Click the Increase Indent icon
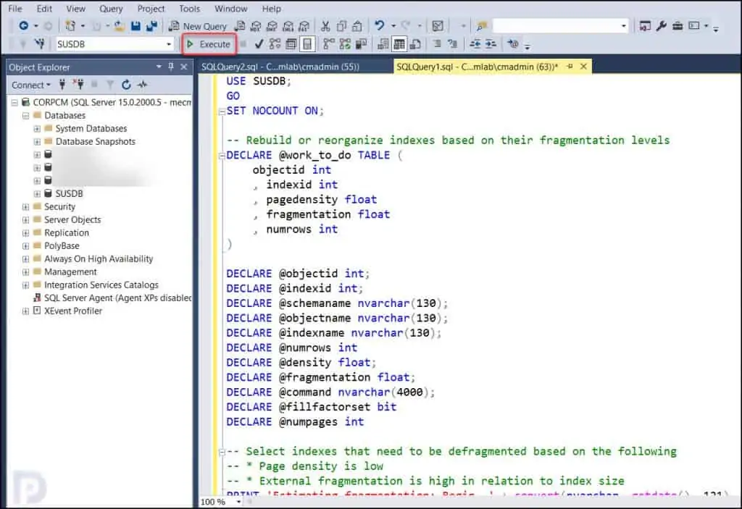This screenshot has height=509, width=742. 491,44
